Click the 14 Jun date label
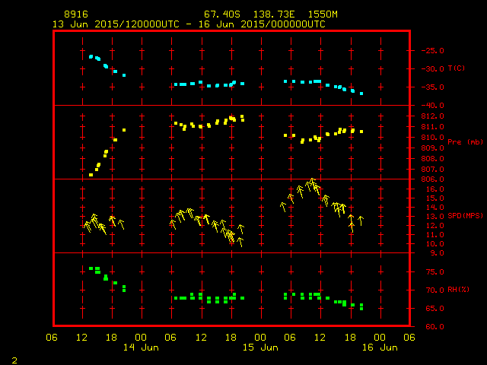This screenshot has height=365, width=487. click(141, 348)
